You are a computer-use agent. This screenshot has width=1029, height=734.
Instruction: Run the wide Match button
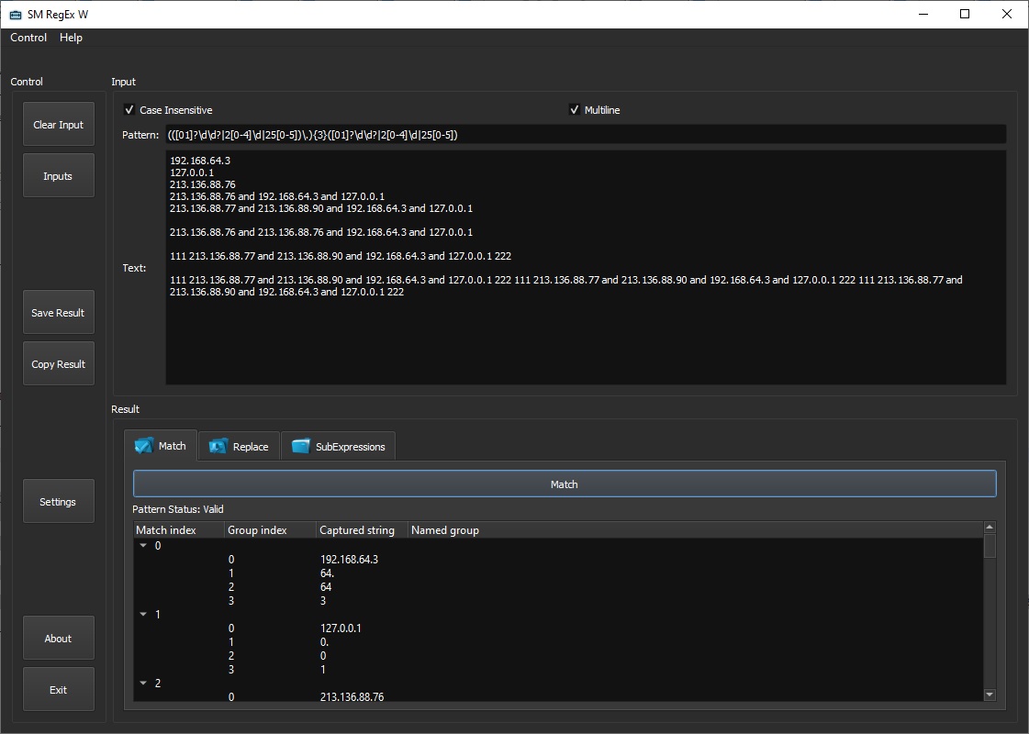point(565,484)
